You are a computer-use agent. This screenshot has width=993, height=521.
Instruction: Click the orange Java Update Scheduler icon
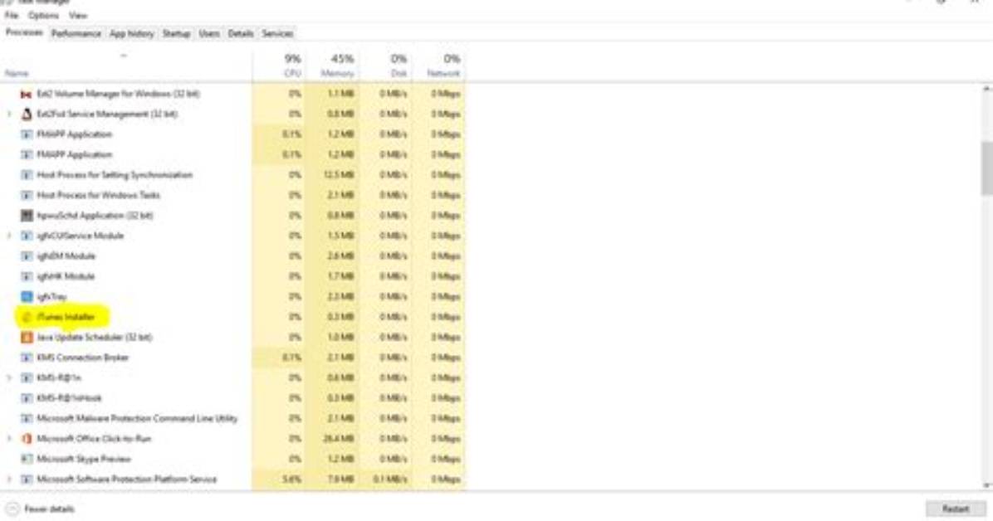click(26, 337)
